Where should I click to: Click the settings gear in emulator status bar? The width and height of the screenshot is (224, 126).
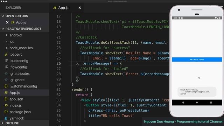[x=179, y=18]
